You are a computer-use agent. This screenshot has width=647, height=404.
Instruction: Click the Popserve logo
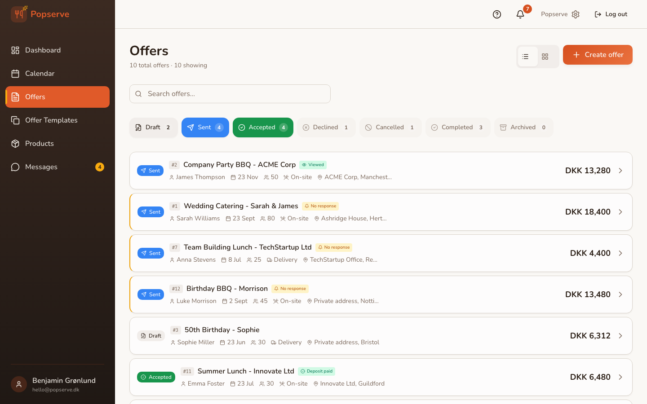(40, 14)
